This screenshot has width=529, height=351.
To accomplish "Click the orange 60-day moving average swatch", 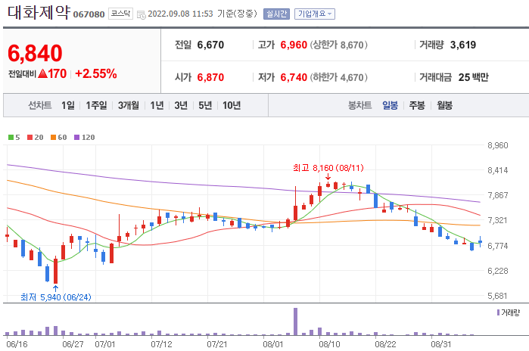I will coord(53,137).
